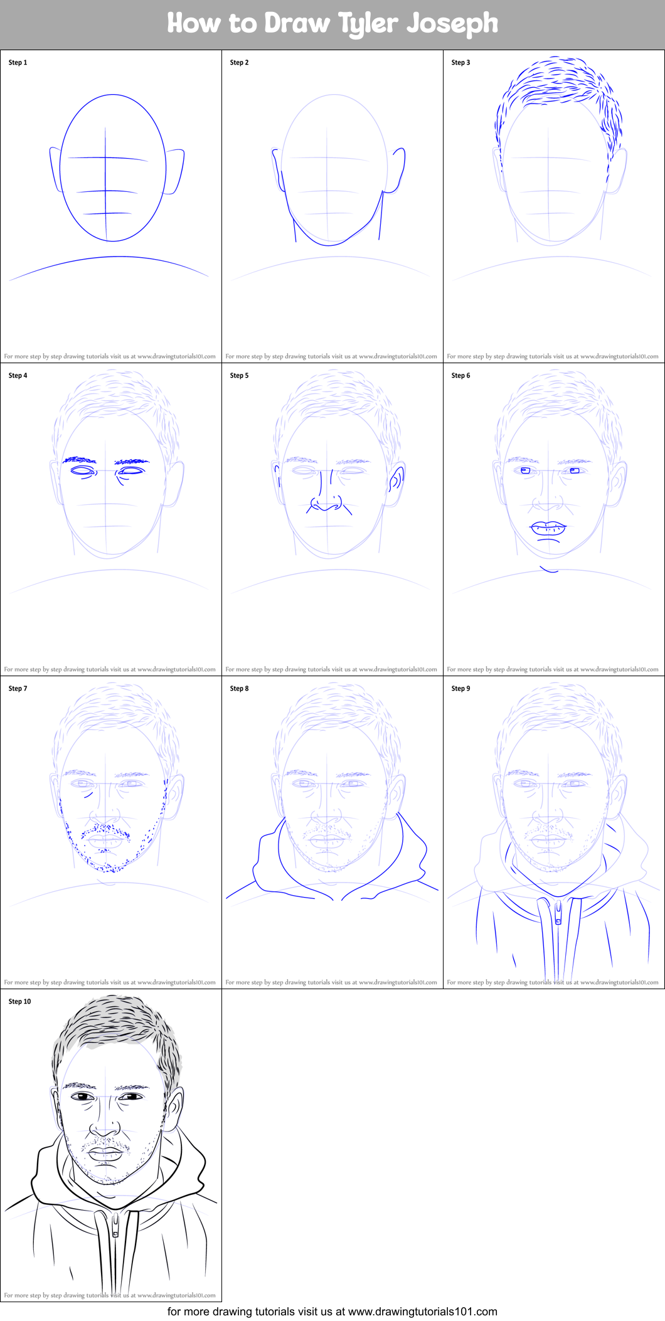The height and width of the screenshot is (1321, 665).
Task: Click the website footer text inside Step 7 panel
Action: click(110, 982)
